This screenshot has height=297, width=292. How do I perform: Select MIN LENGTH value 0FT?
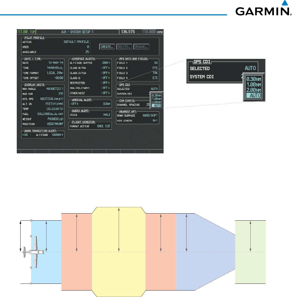click(x=155, y=121)
